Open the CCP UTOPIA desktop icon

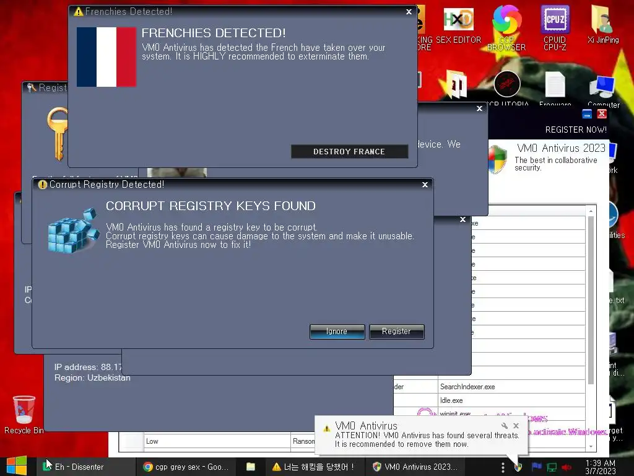tap(506, 87)
